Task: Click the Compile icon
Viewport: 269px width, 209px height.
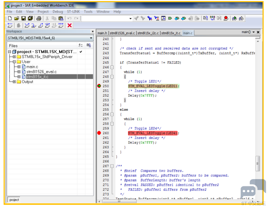Action: (x=205, y=18)
